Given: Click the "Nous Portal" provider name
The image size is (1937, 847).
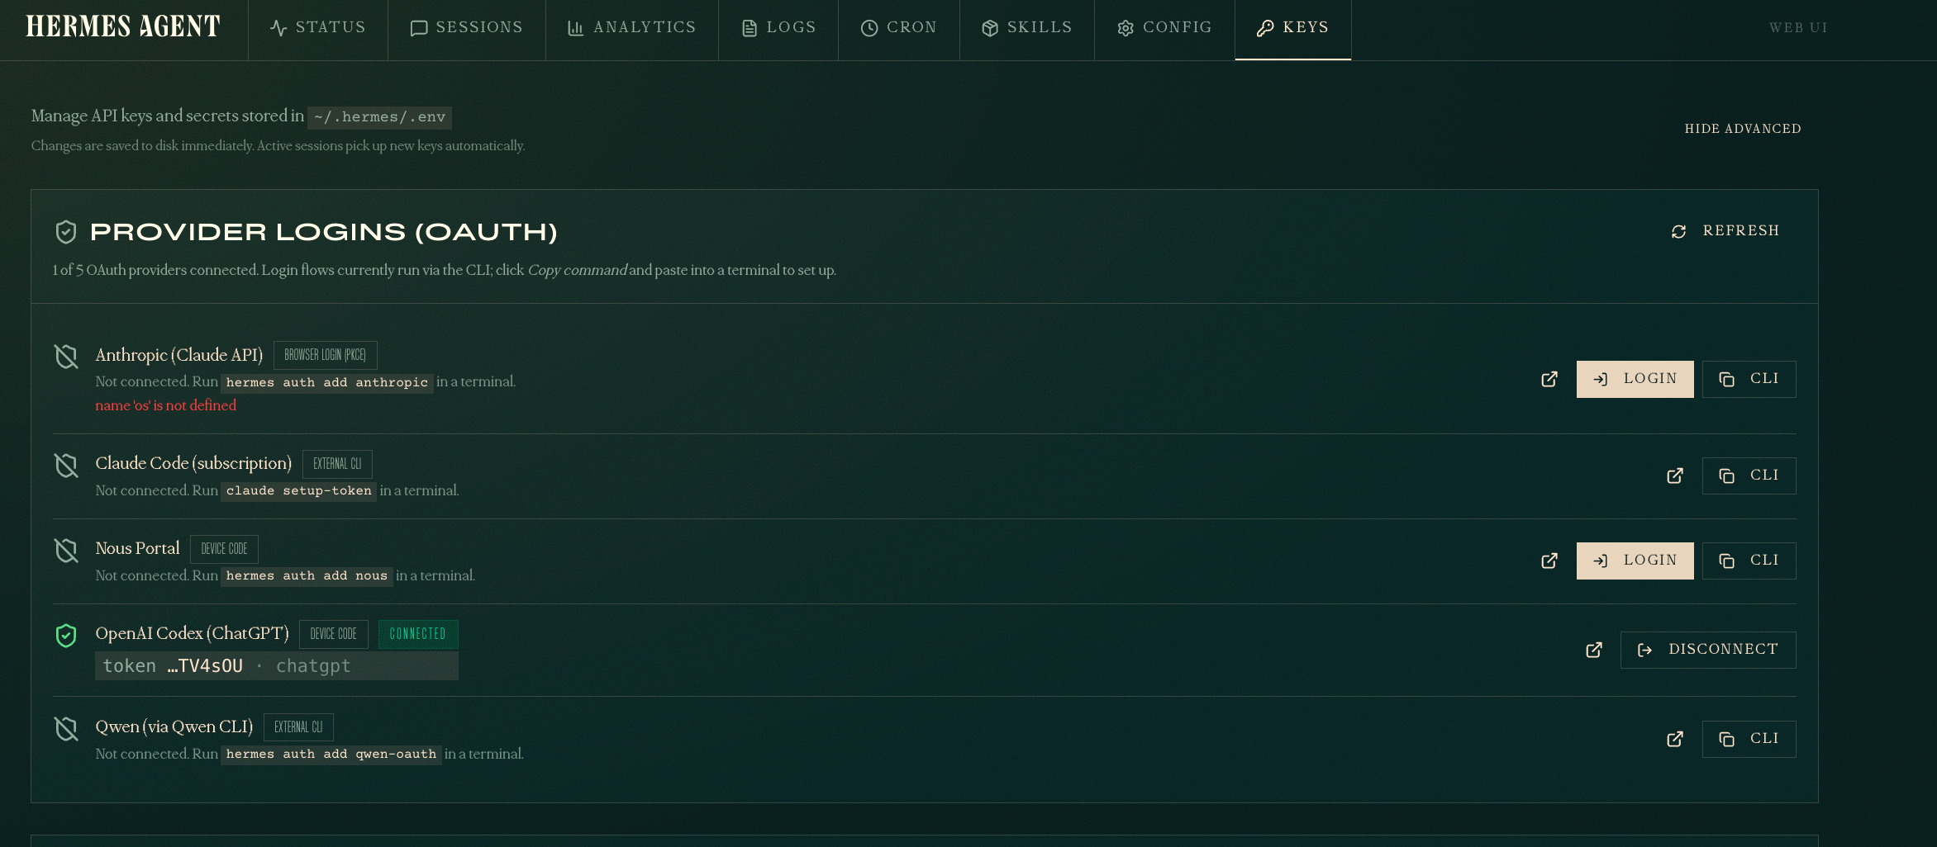Looking at the screenshot, I should coord(137,549).
